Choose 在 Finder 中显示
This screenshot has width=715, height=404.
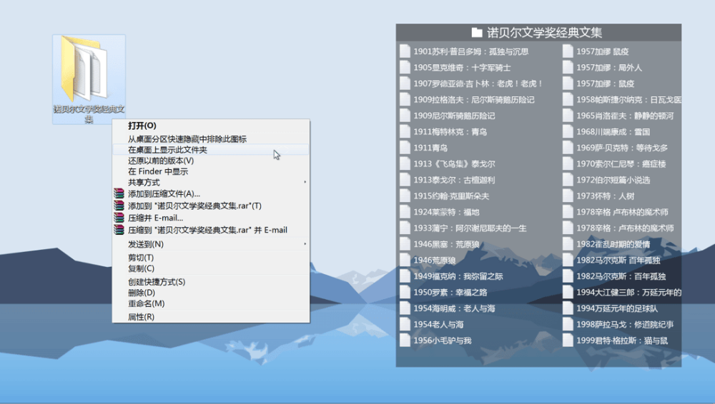coord(211,172)
